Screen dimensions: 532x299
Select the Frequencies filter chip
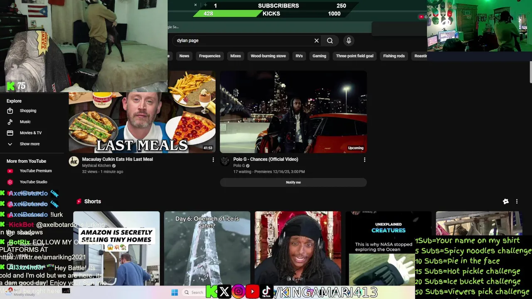click(x=209, y=56)
